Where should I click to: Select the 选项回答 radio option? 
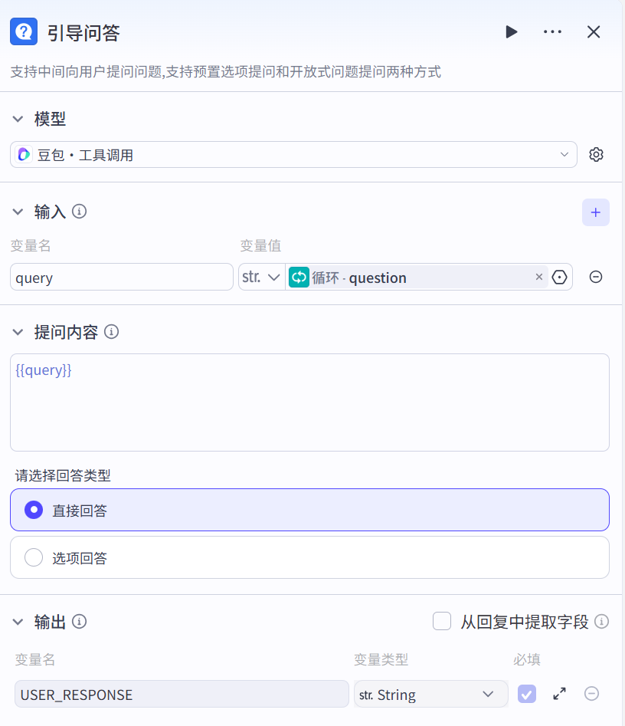(34, 557)
